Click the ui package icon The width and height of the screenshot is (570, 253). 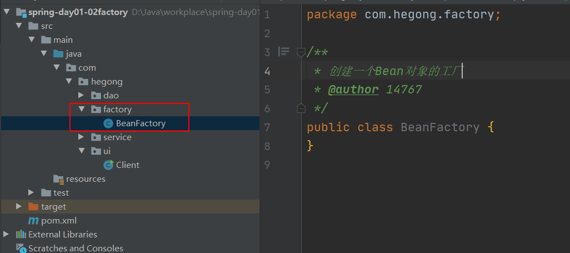pyautogui.click(x=96, y=151)
